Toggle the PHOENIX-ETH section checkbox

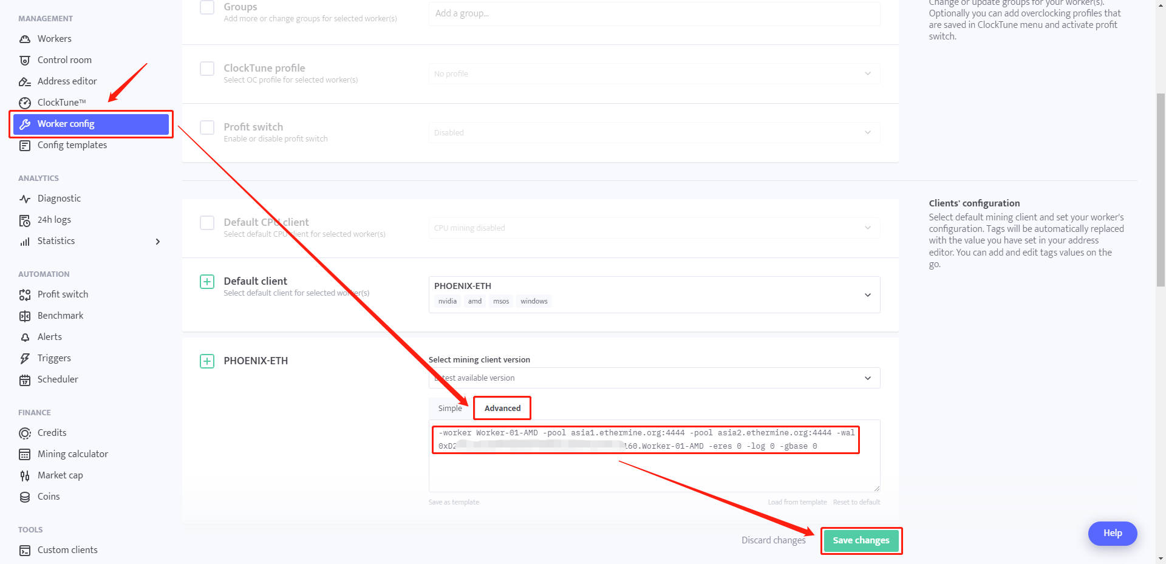click(x=207, y=361)
